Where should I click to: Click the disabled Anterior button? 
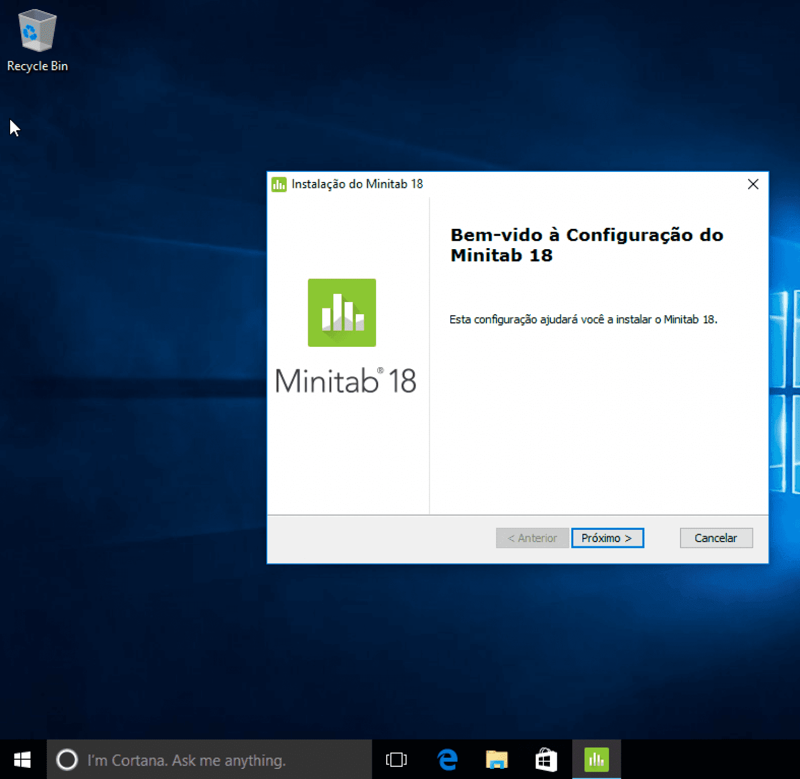(x=532, y=538)
